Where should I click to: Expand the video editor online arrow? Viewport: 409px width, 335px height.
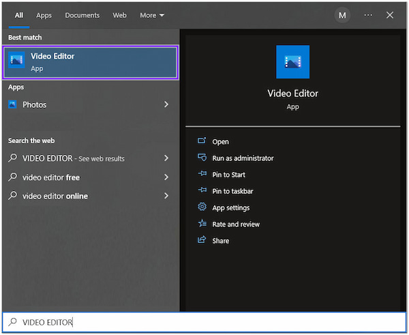[x=166, y=196]
